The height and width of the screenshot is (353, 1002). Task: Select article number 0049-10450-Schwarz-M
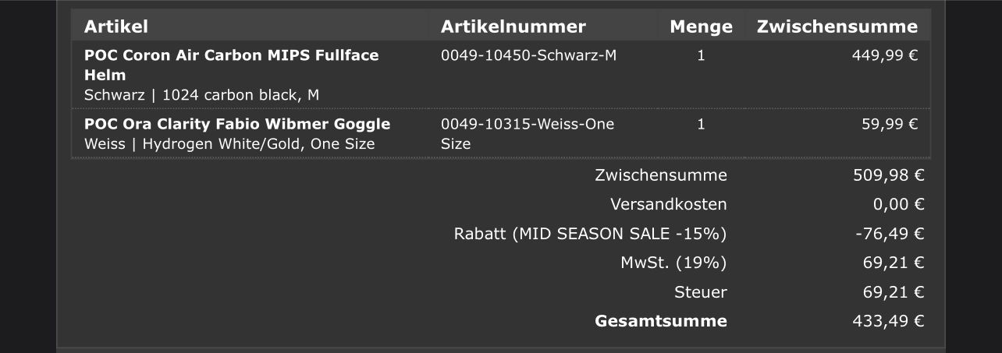[528, 55]
